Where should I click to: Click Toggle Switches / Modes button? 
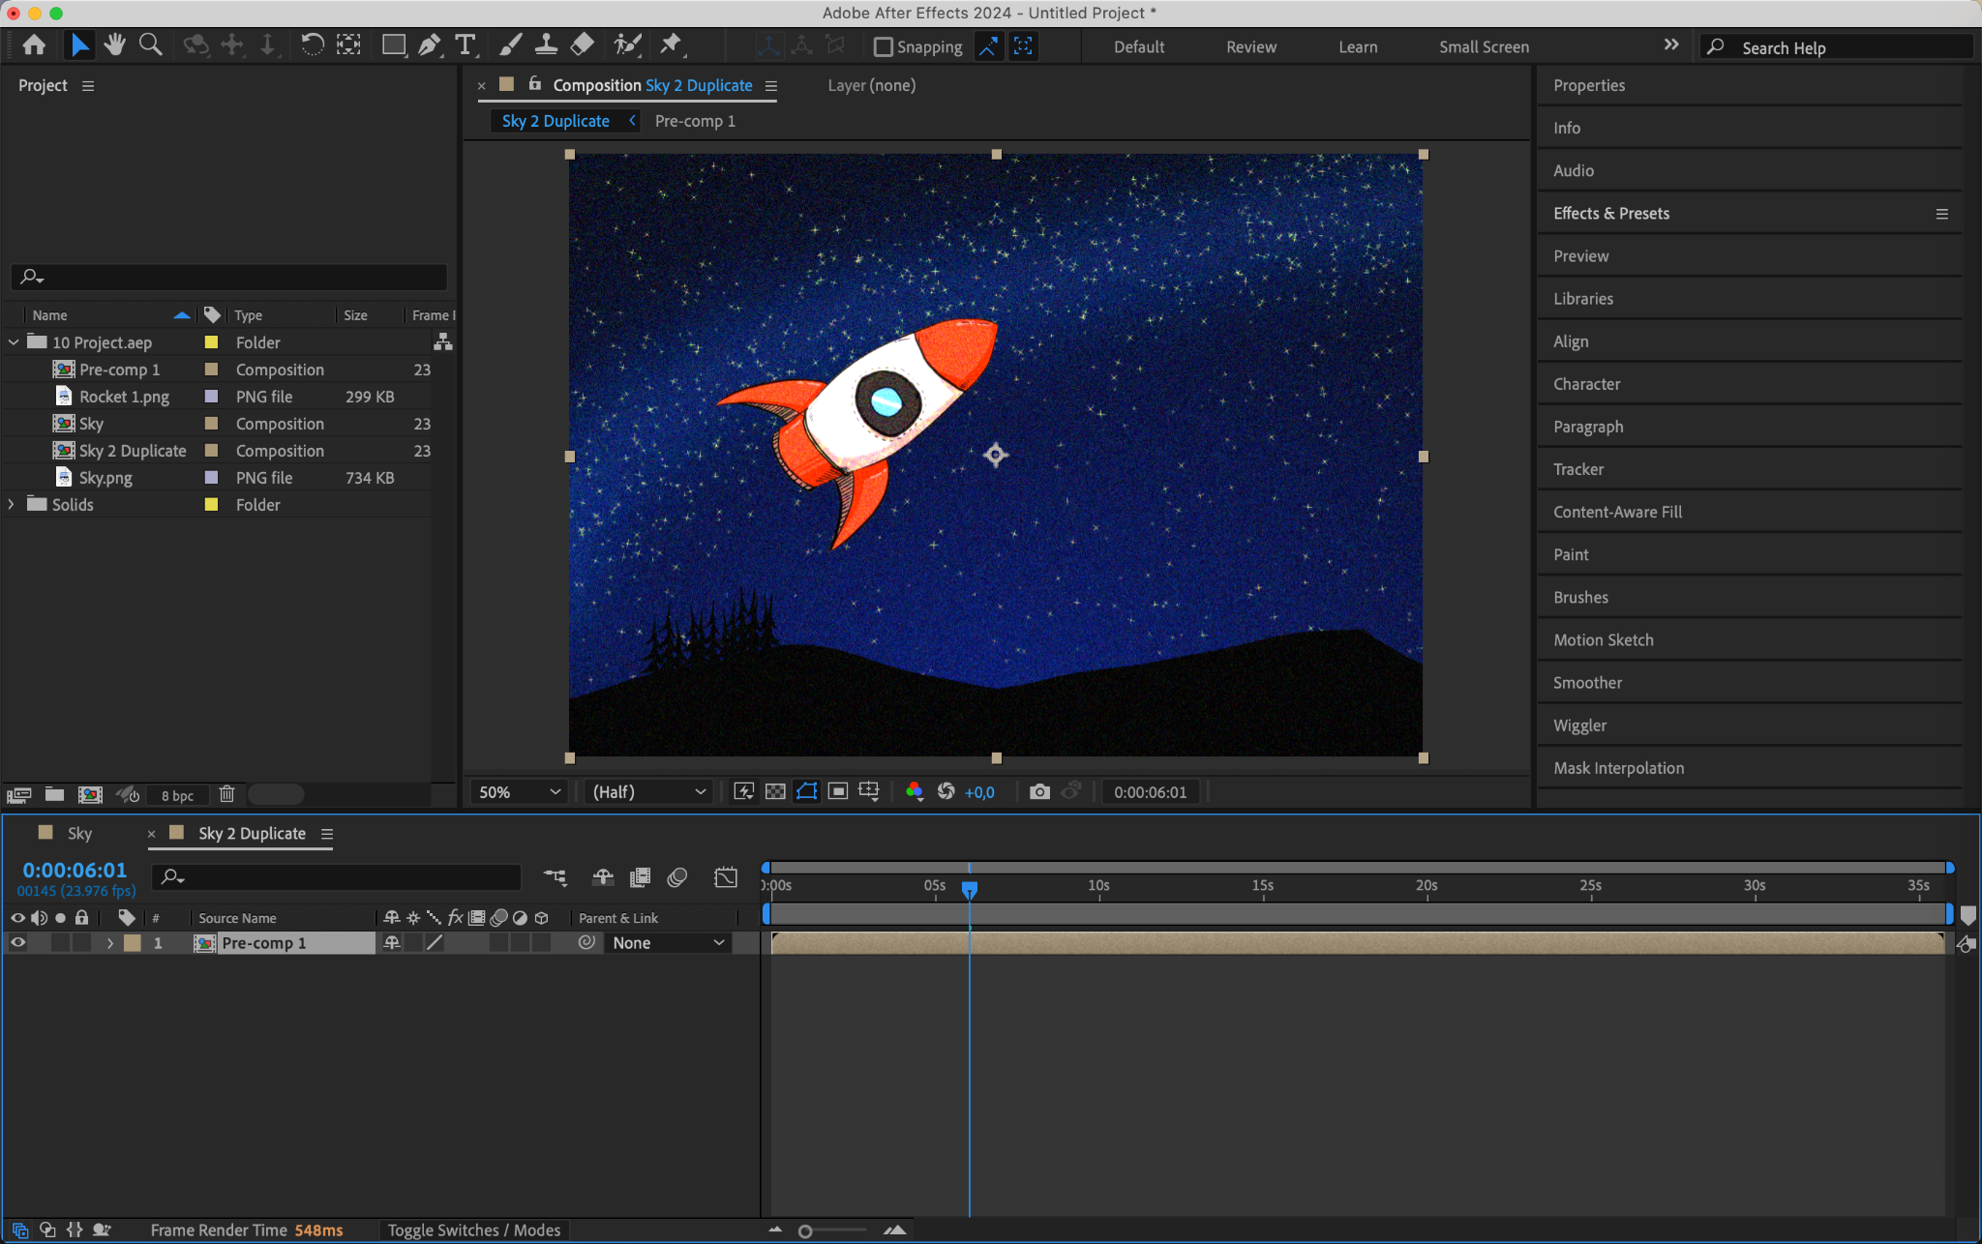pos(473,1230)
